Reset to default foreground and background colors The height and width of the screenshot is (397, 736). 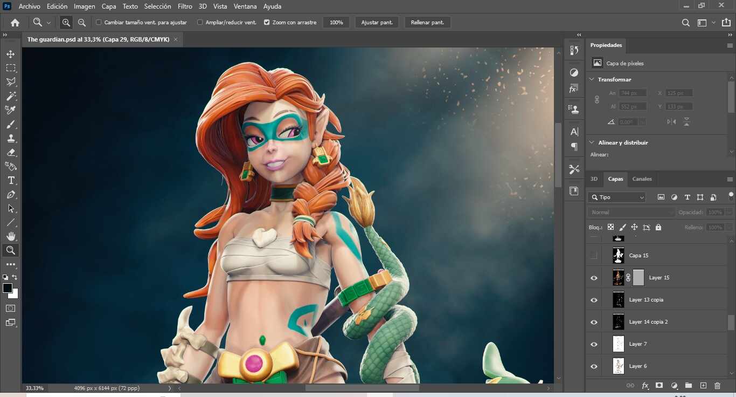tap(5, 277)
